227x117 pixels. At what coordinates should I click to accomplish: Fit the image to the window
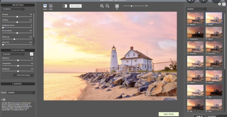(x=117, y=6)
